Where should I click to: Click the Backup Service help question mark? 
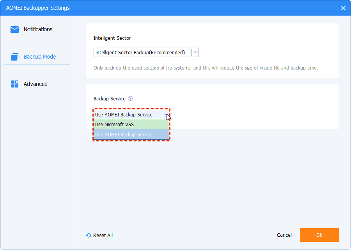click(130, 99)
